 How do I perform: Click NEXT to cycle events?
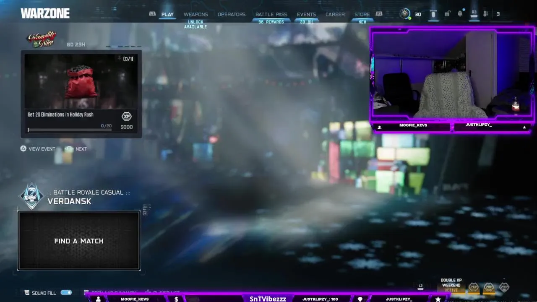coord(76,149)
